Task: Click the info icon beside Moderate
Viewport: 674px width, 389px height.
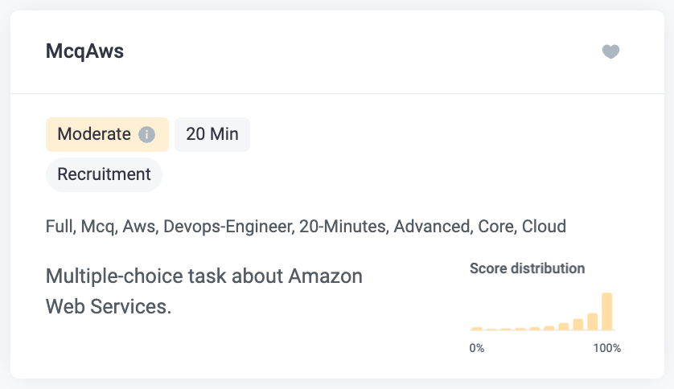Action: click(x=146, y=134)
